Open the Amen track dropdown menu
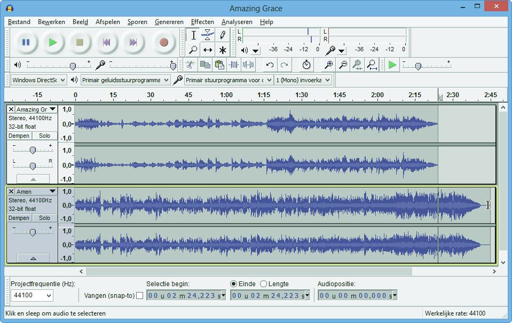 (x=52, y=192)
